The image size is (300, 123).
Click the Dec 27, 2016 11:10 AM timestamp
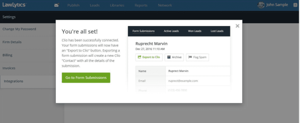click(x=150, y=49)
